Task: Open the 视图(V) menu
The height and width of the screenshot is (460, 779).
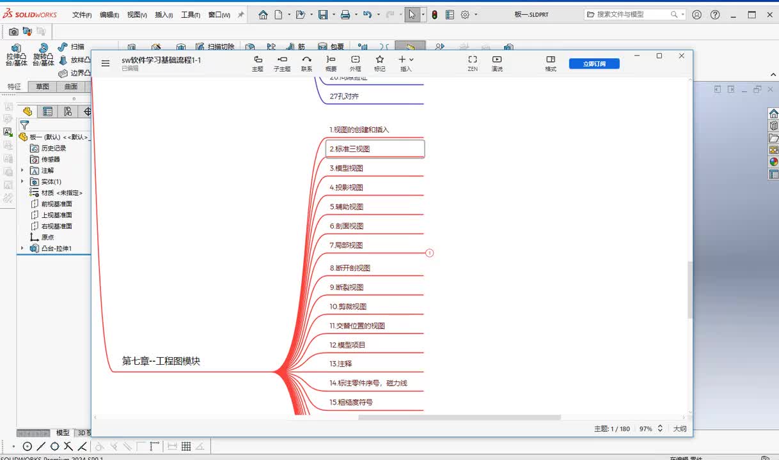Action: pos(137,15)
